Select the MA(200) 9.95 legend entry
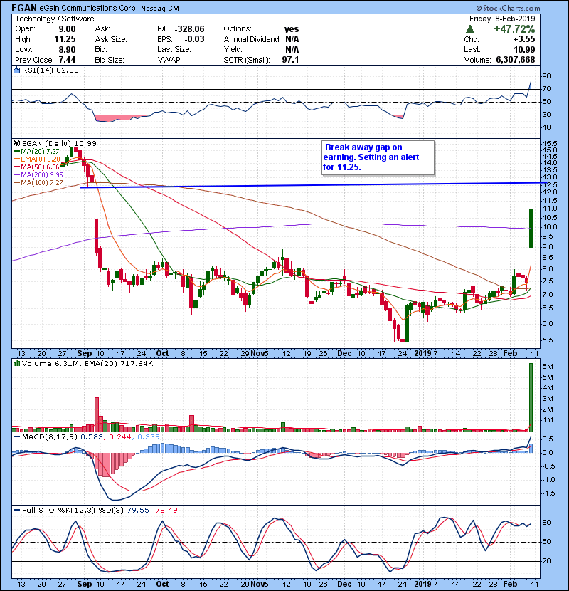Screen dimensions: 569x591 coord(38,175)
